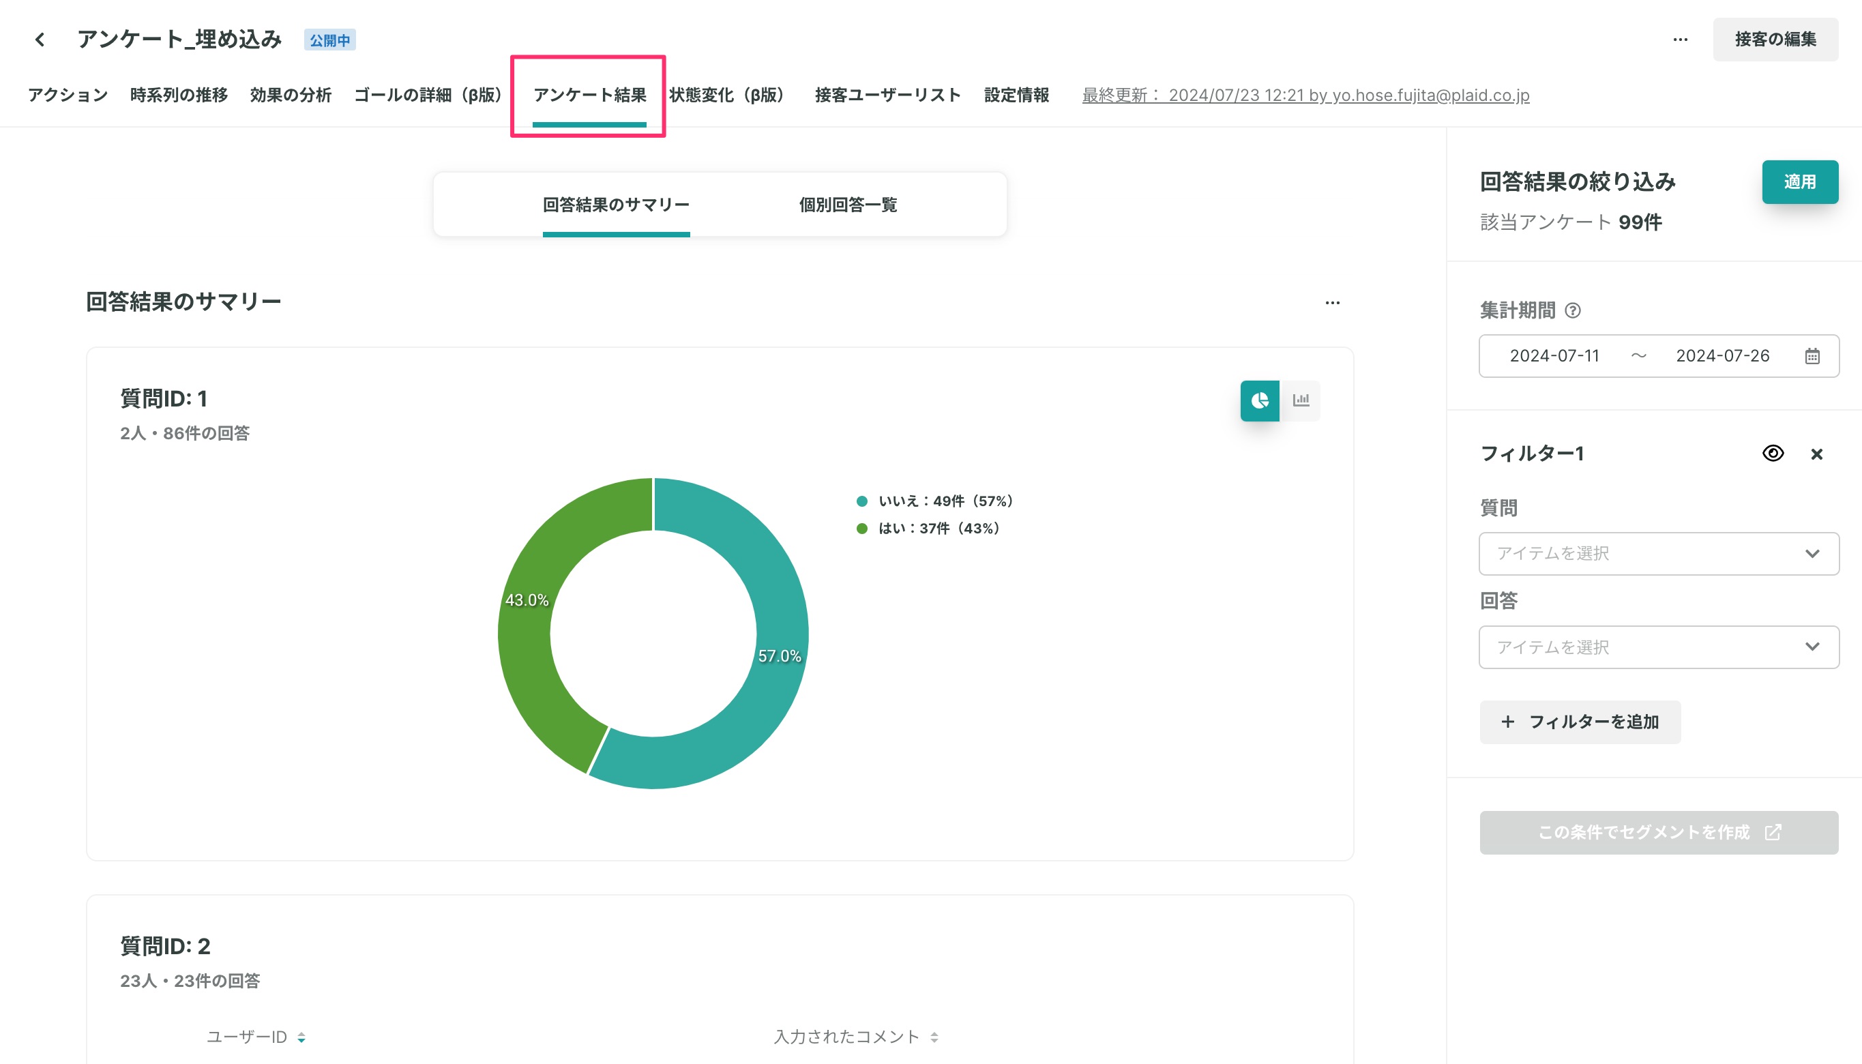
Task: Go back with the left chevron arrow
Action: click(40, 40)
